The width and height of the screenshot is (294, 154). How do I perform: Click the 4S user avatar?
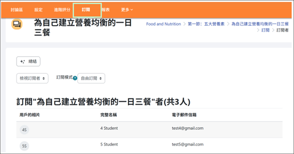[24, 130]
